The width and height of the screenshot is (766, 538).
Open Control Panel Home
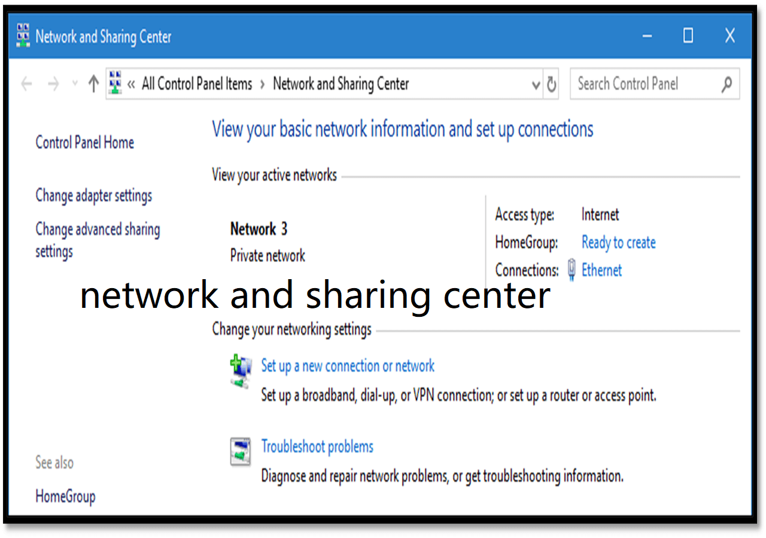click(85, 142)
